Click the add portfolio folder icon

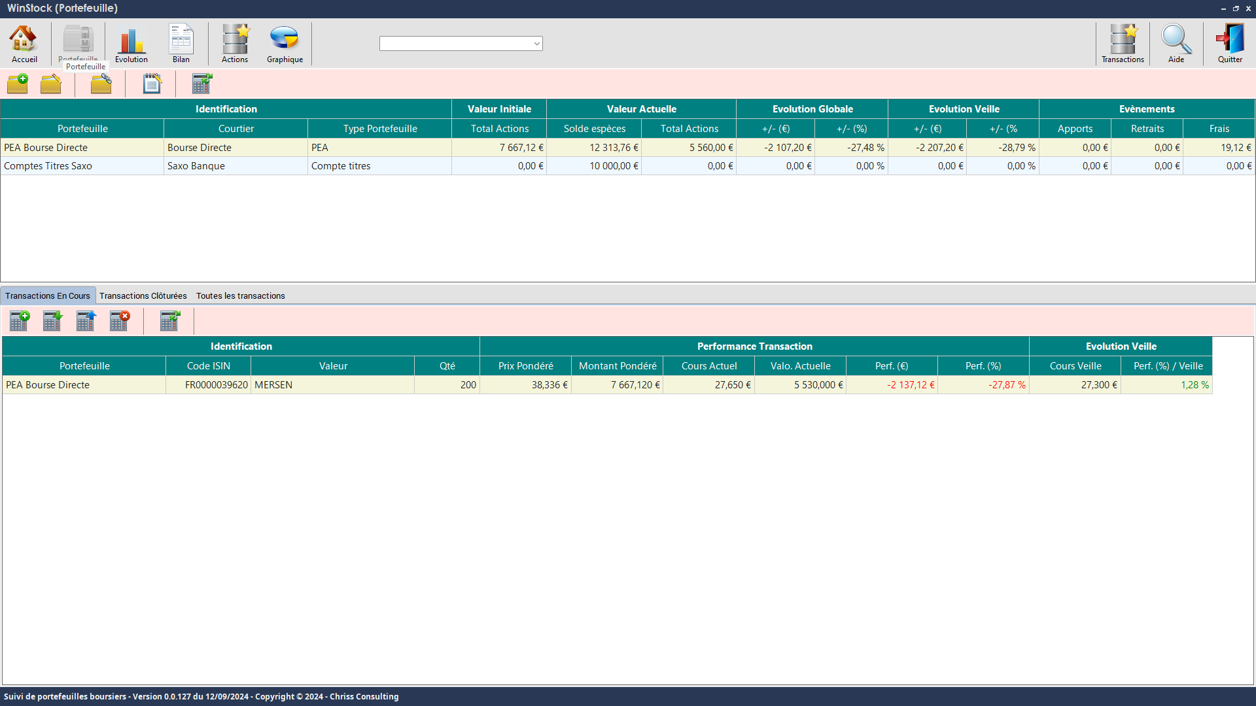point(18,84)
